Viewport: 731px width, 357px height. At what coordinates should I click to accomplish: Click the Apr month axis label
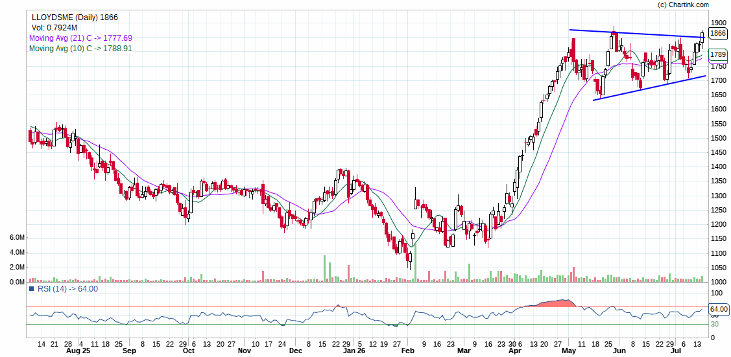point(515,350)
